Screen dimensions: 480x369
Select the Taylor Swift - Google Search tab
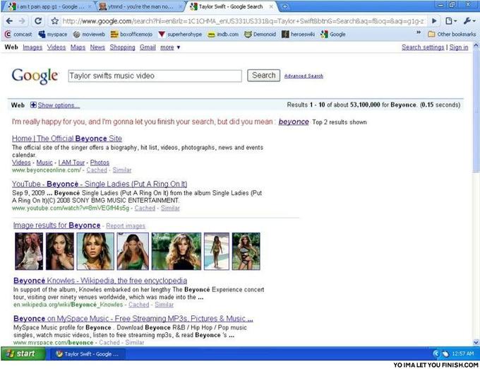pyautogui.click(x=231, y=6)
